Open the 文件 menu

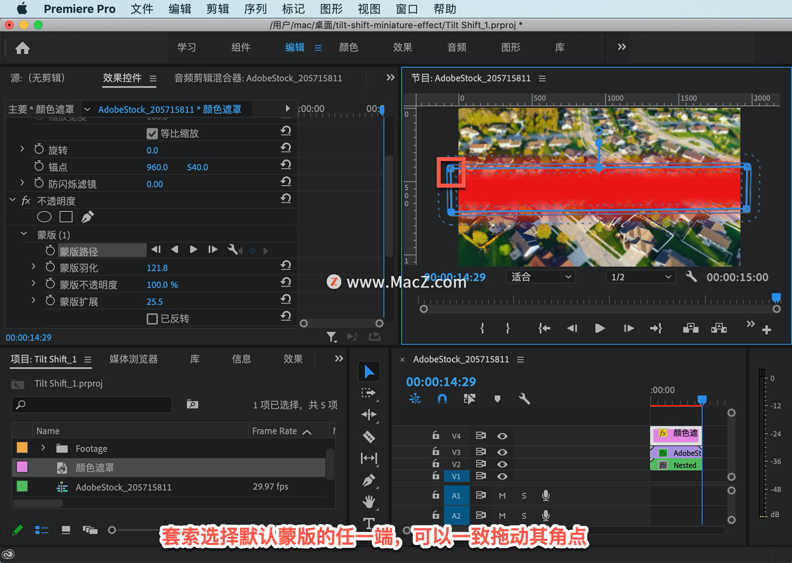pos(141,9)
